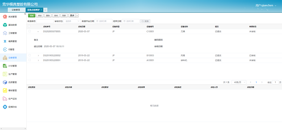Open 工程管理 house icon in sidebar
The height and width of the screenshot is (130, 282).
coord(5,33)
